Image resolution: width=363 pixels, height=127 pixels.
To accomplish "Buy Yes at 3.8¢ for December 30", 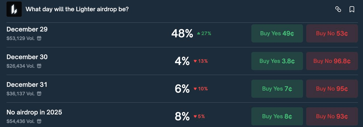I will pos(277,61).
